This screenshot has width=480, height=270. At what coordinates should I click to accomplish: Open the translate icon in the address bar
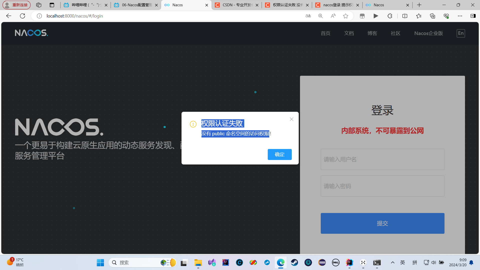(x=308, y=16)
